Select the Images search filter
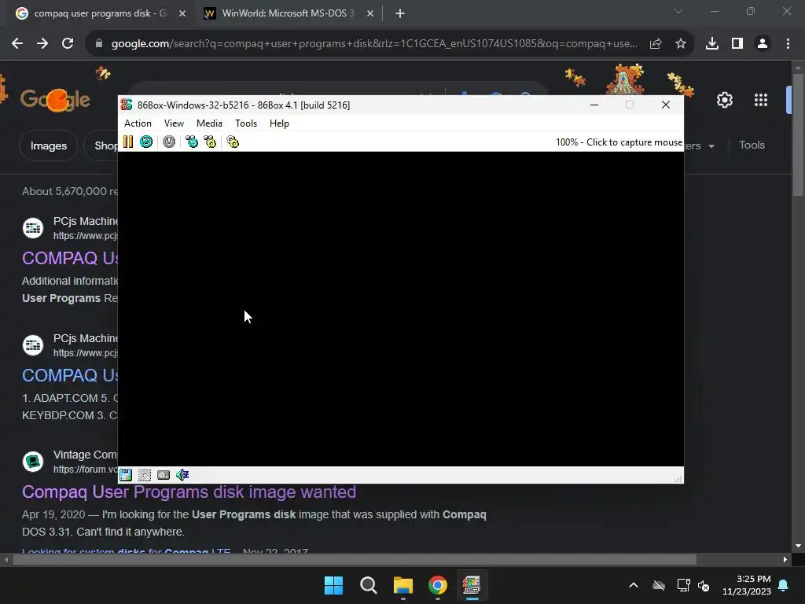 [48, 145]
